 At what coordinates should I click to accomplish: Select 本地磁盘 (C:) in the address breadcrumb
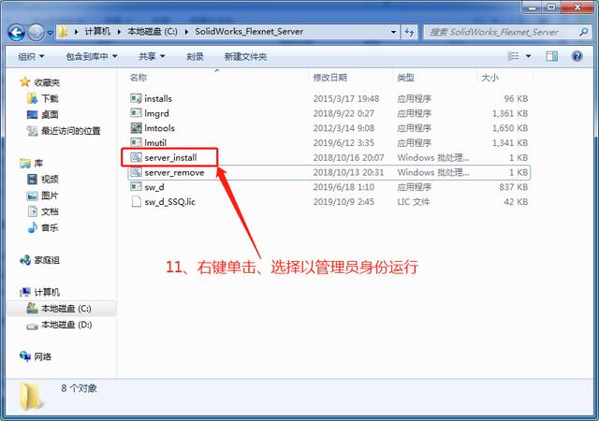pyautogui.click(x=153, y=32)
